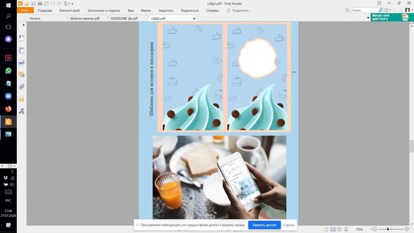Open Zoom app from the taskbar

pos(8,96)
